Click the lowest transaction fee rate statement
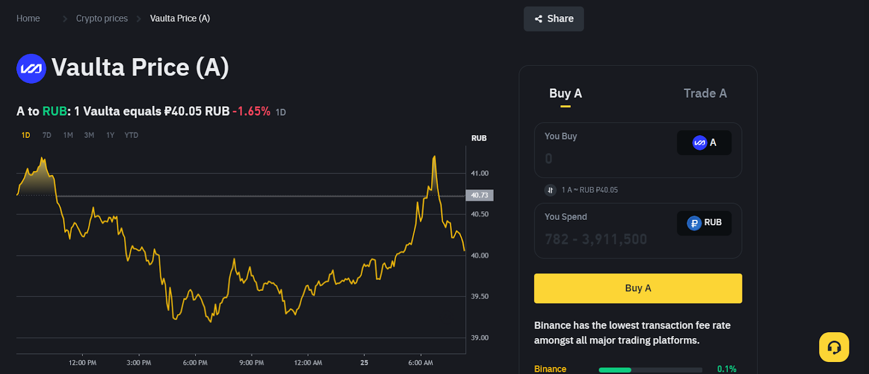Viewport: 869px width, 374px height. point(632,333)
